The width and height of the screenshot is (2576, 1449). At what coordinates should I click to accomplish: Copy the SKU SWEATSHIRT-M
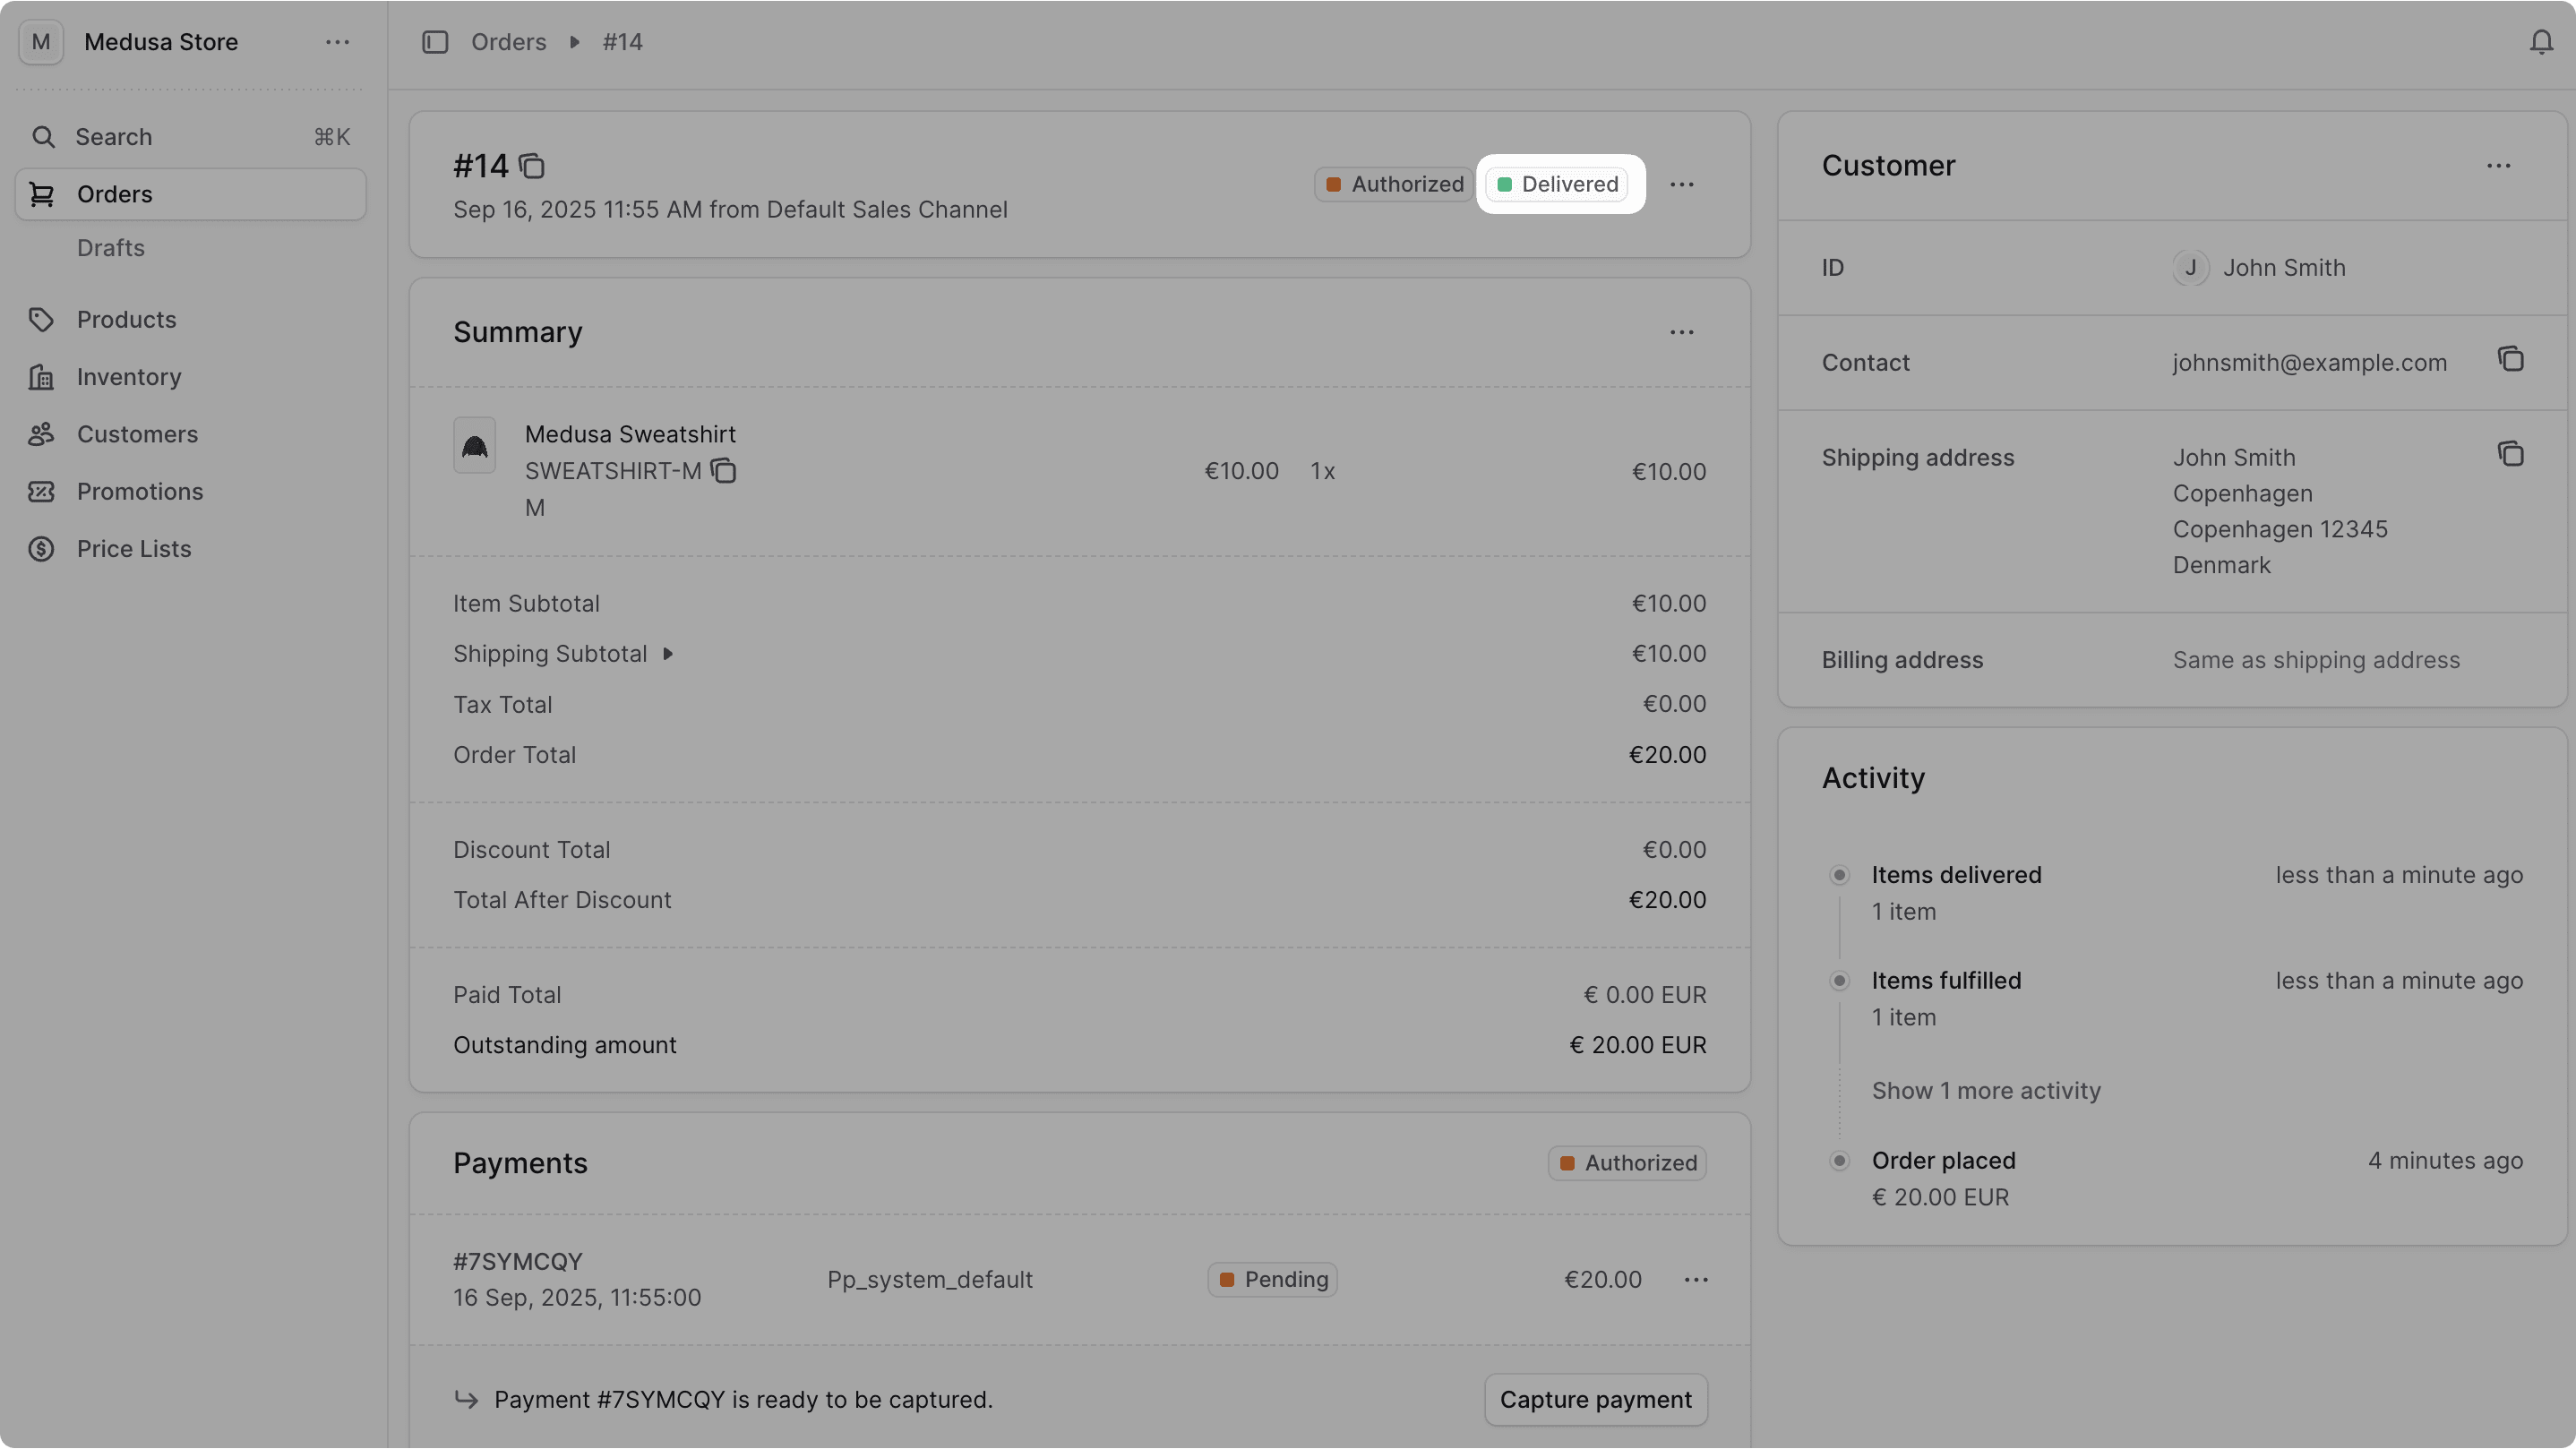pos(724,471)
